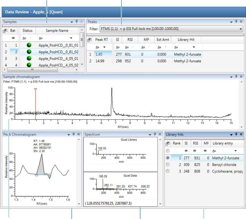
Task: Click the Samples horizontal scrollbar
Action: tap(32, 70)
